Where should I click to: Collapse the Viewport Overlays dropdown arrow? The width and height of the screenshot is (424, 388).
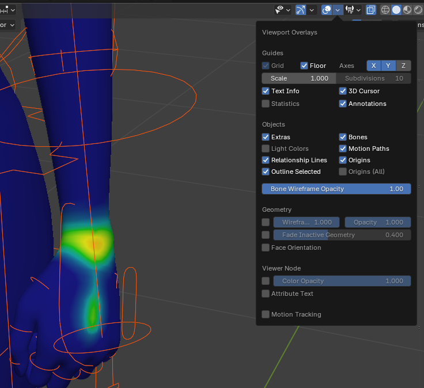point(338,10)
